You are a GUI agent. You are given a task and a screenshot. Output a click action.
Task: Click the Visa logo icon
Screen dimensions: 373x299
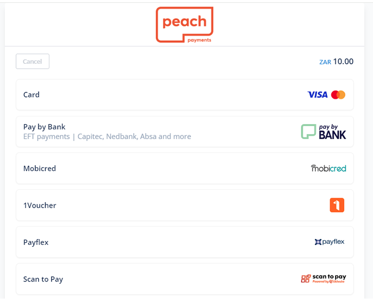317,95
